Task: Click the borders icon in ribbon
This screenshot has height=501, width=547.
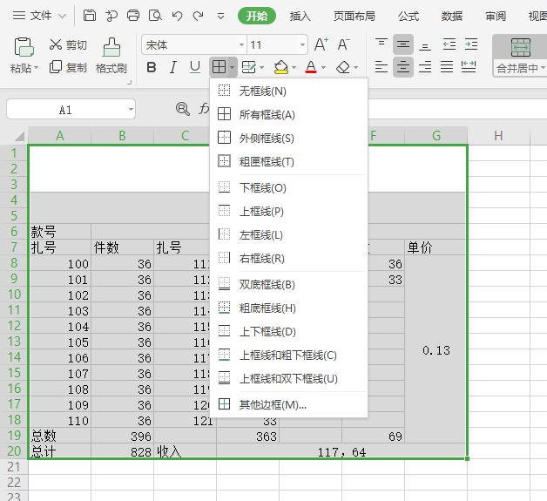Action: pyautogui.click(x=219, y=66)
